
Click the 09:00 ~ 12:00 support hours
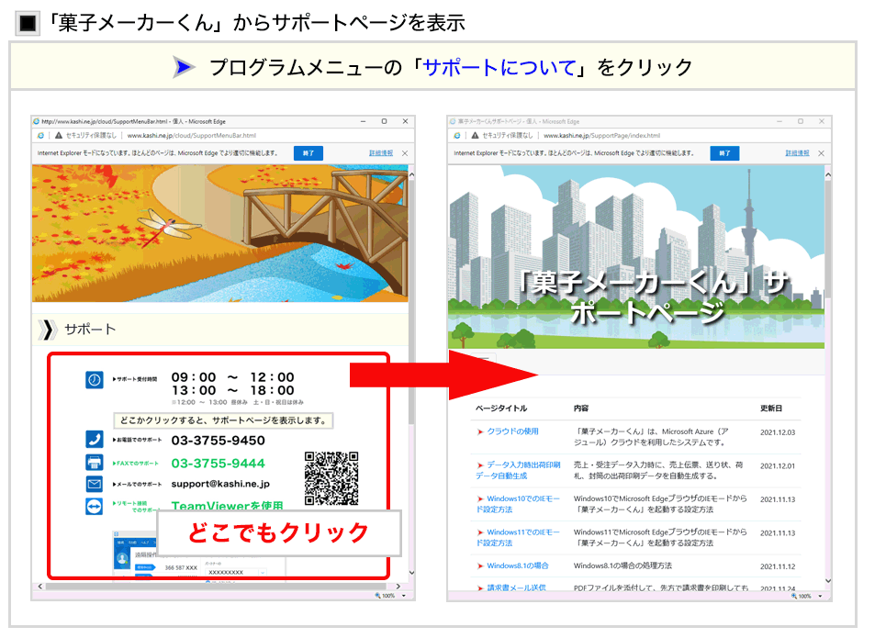[233, 377]
